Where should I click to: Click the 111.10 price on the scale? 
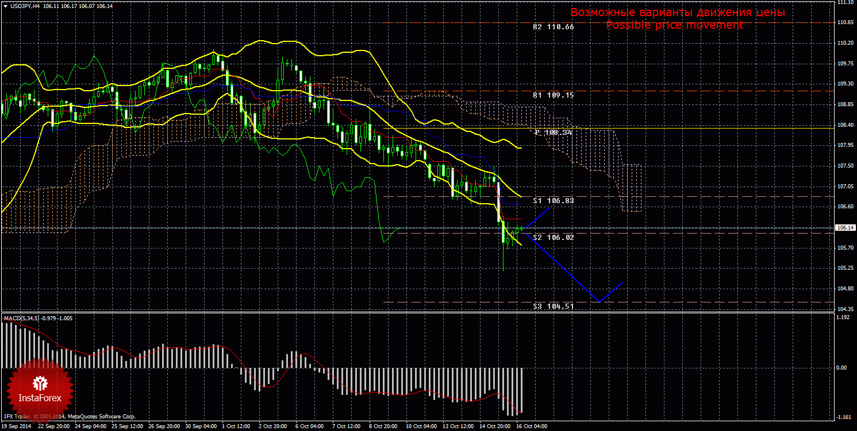click(844, 3)
